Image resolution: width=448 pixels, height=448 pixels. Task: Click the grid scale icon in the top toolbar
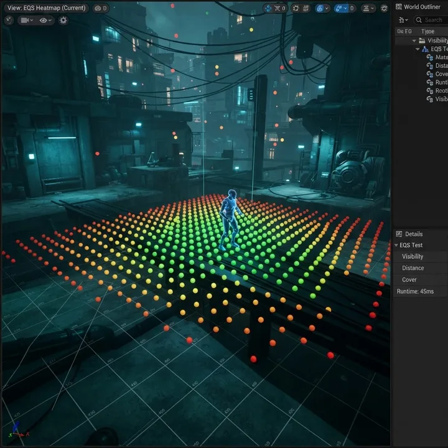click(306, 8)
